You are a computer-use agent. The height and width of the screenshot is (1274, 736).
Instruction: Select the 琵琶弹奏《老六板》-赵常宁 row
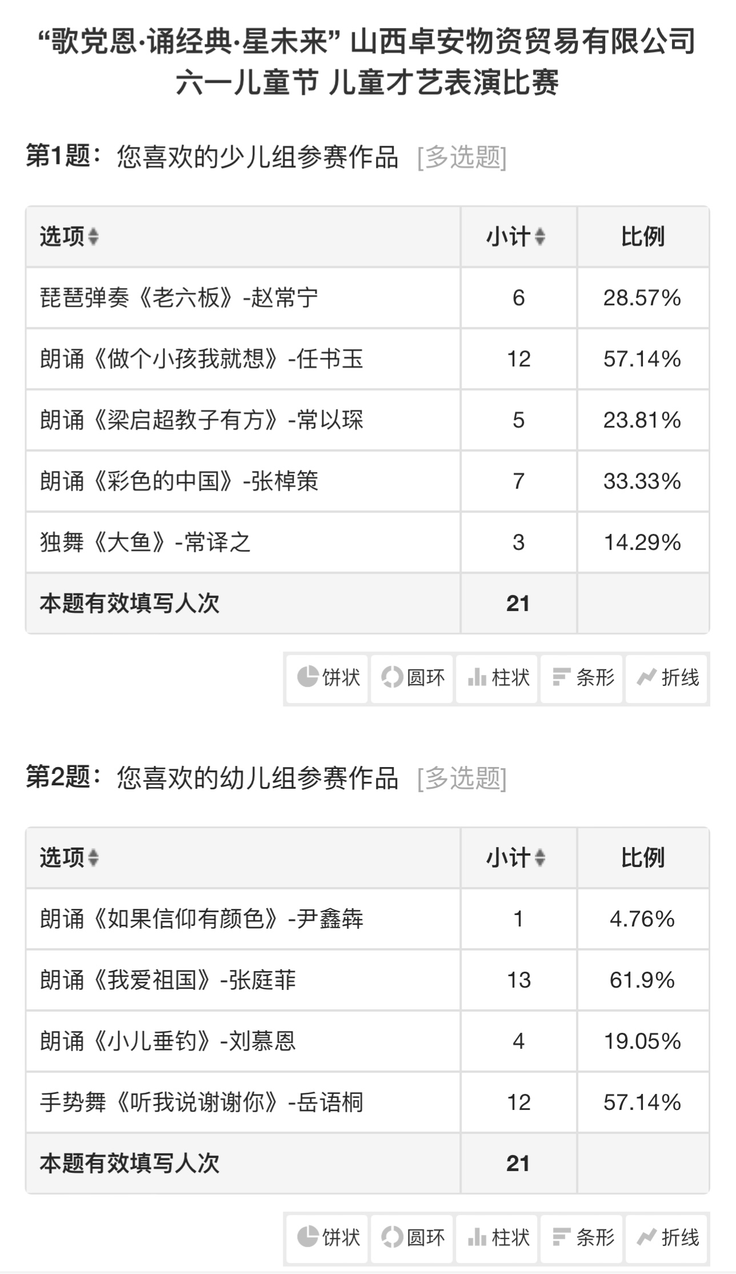367,298
